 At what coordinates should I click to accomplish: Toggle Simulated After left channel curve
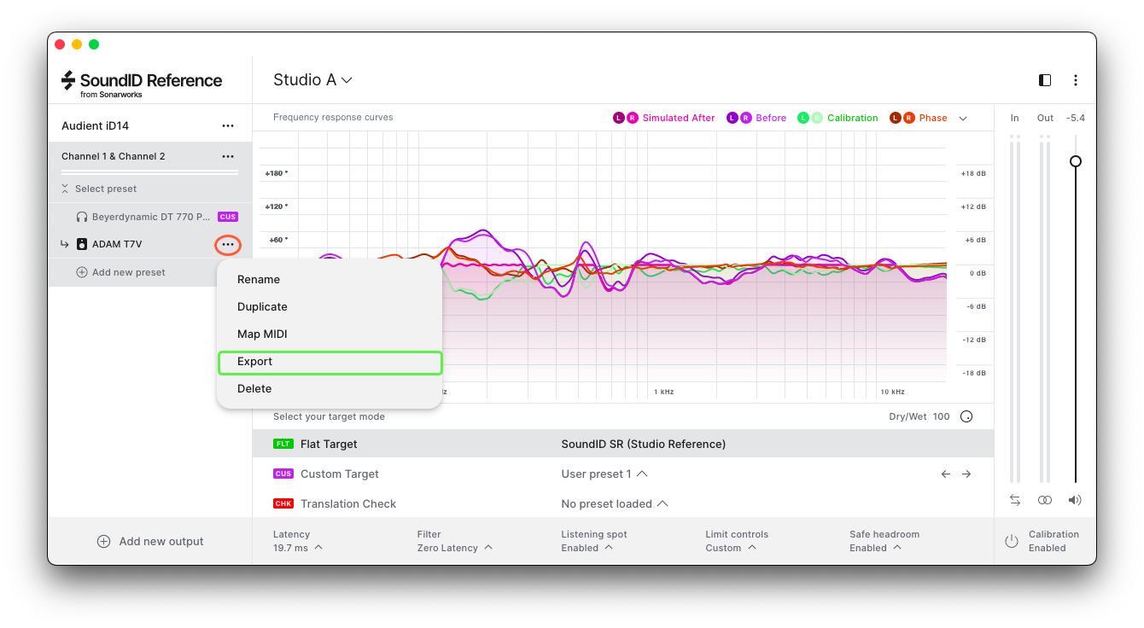click(x=619, y=119)
